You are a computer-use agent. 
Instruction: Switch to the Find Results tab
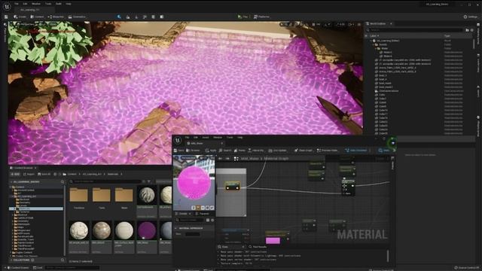click(258, 247)
